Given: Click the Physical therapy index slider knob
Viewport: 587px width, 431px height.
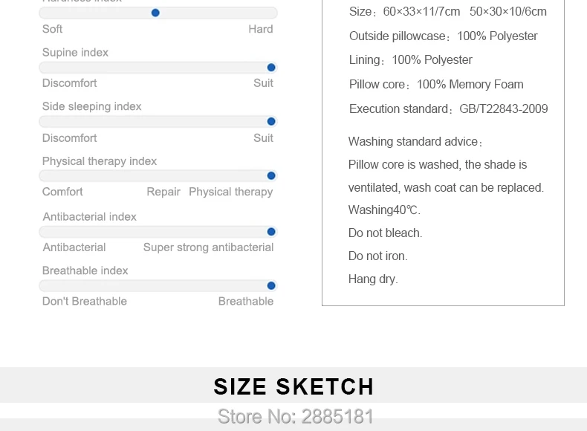Looking at the screenshot, I should pyautogui.click(x=271, y=175).
